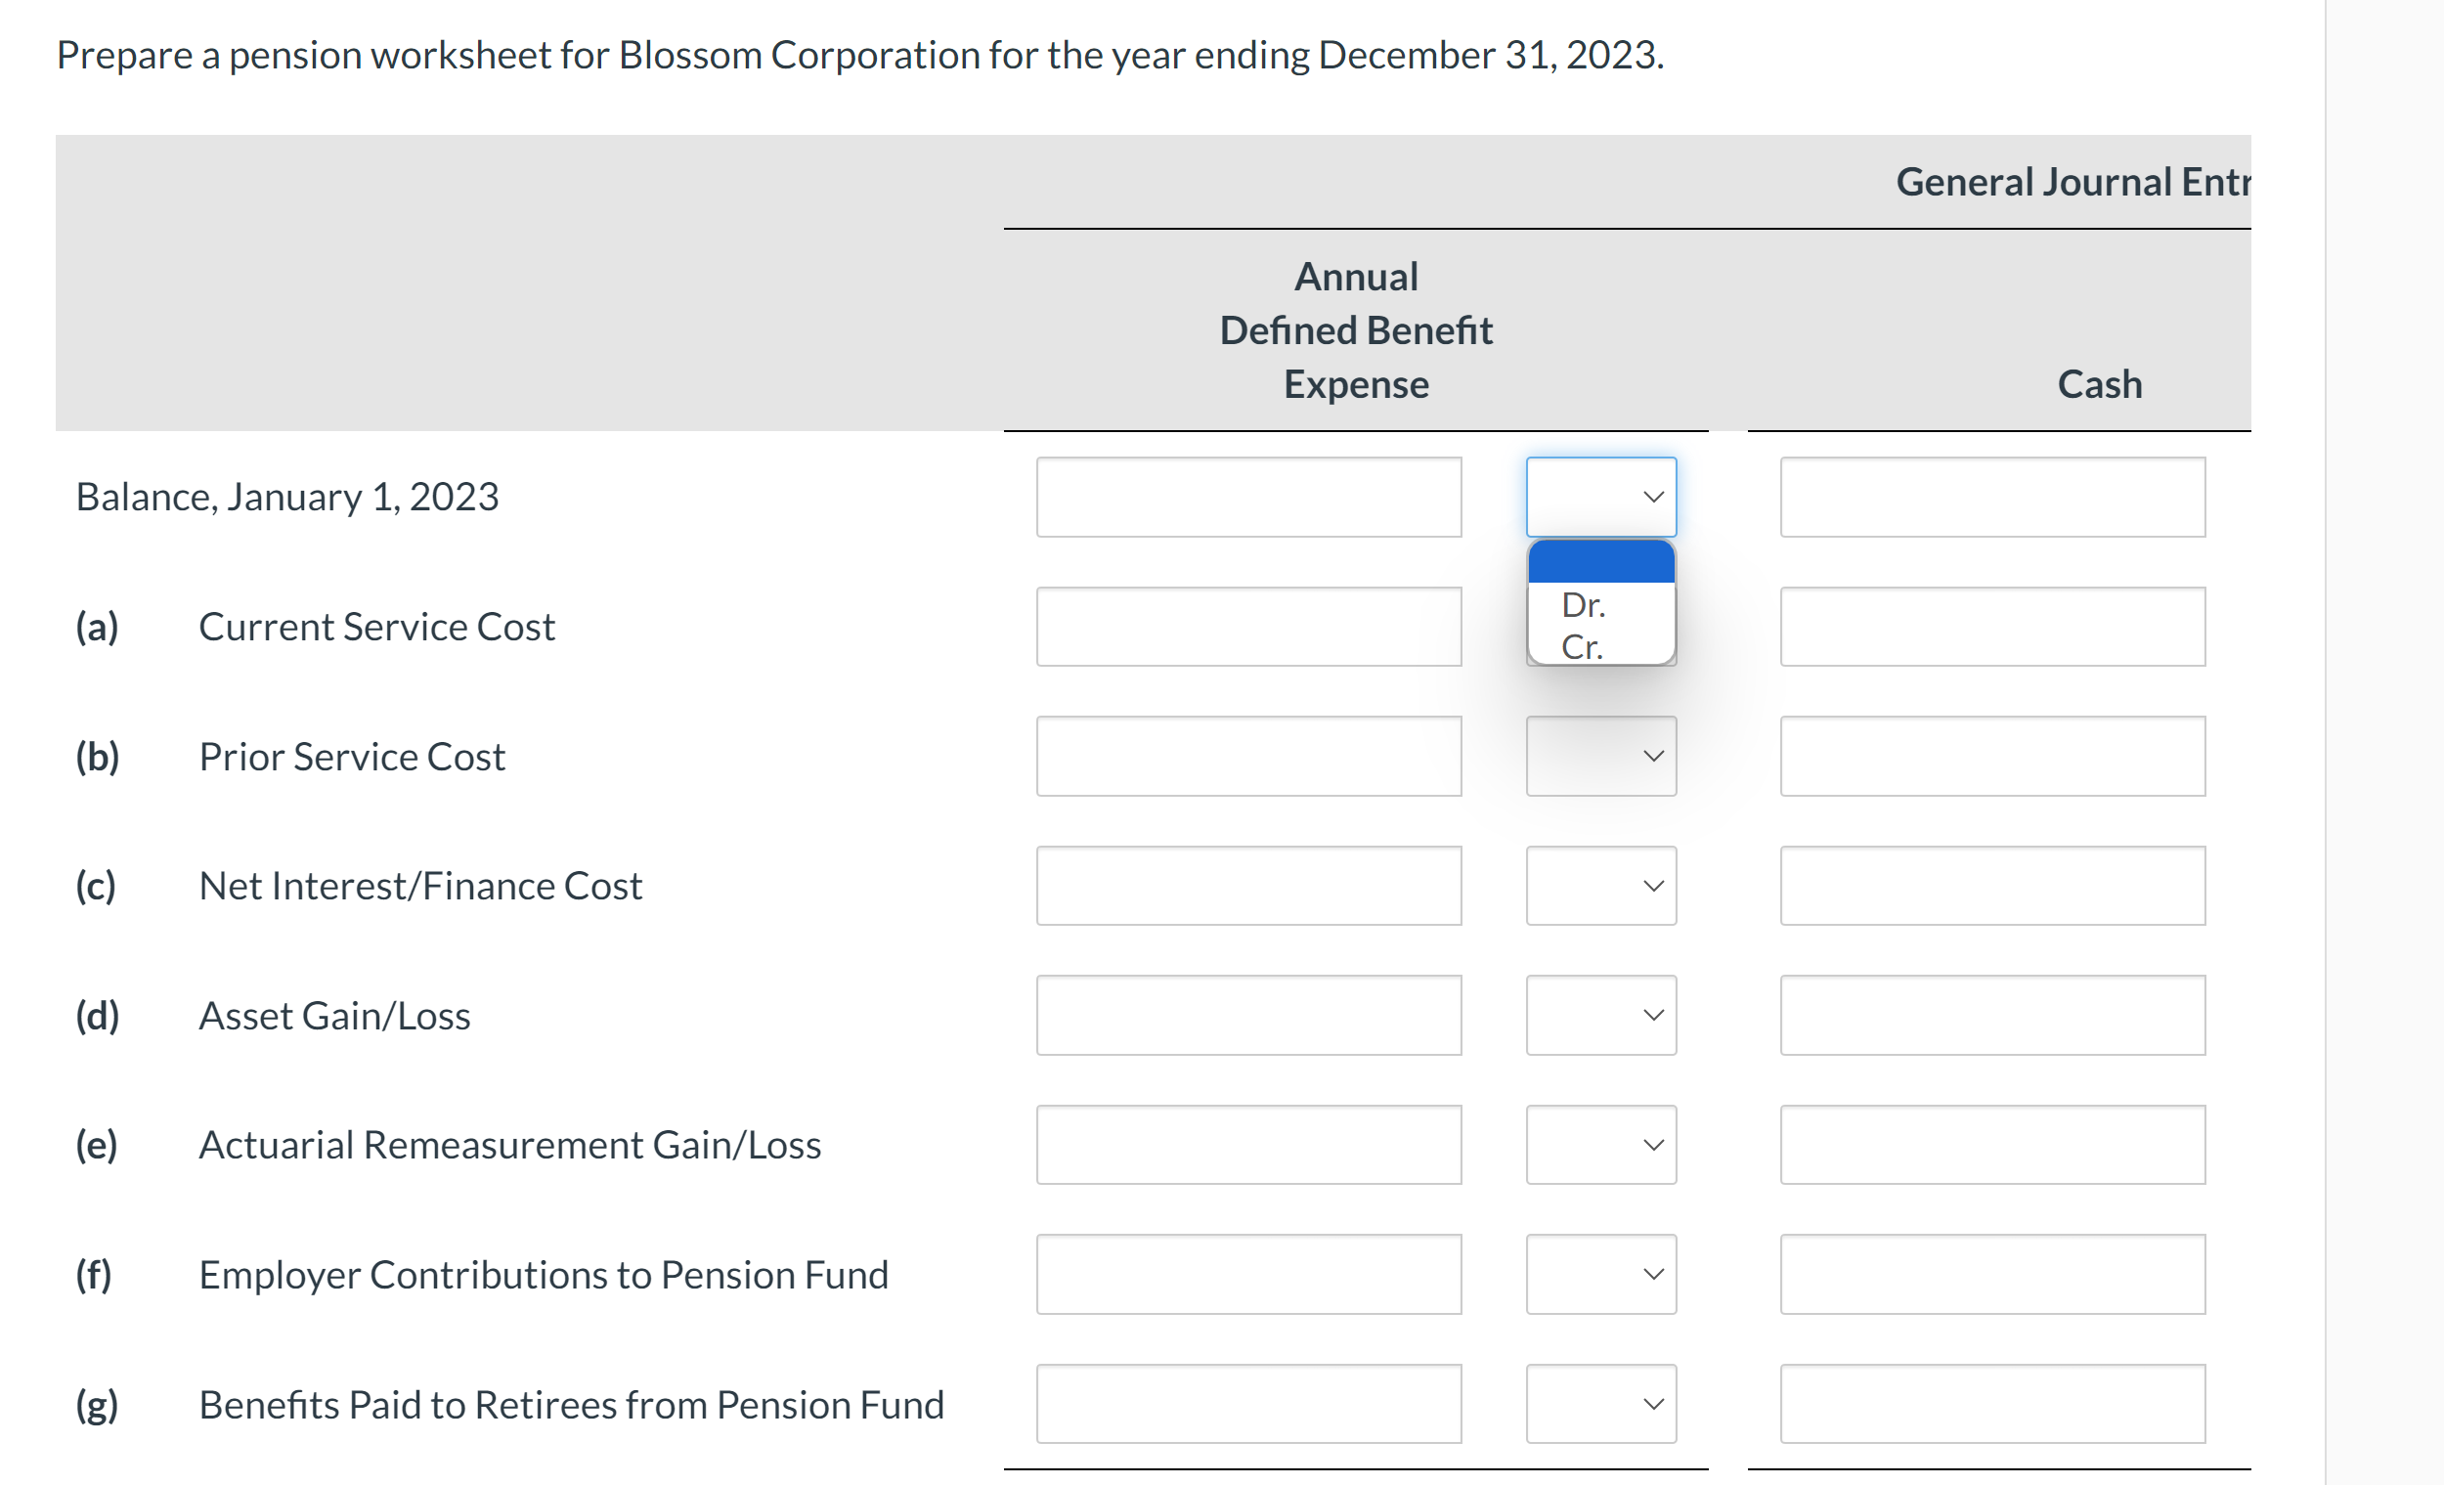Open Employer Contributions Dr/Cr dropdown
Viewport: 2444px width, 1485px height.
point(1600,1274)
